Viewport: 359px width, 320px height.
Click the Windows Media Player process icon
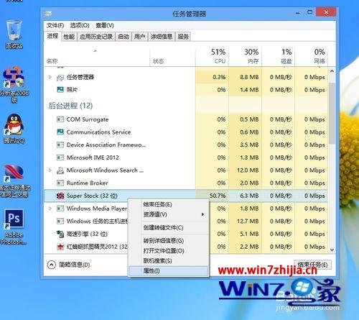[60, 209]
